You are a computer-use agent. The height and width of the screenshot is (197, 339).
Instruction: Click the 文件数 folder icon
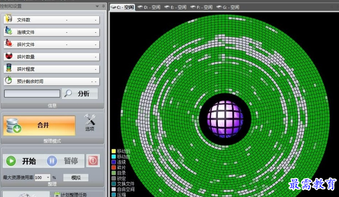click(x=9, y=19)
